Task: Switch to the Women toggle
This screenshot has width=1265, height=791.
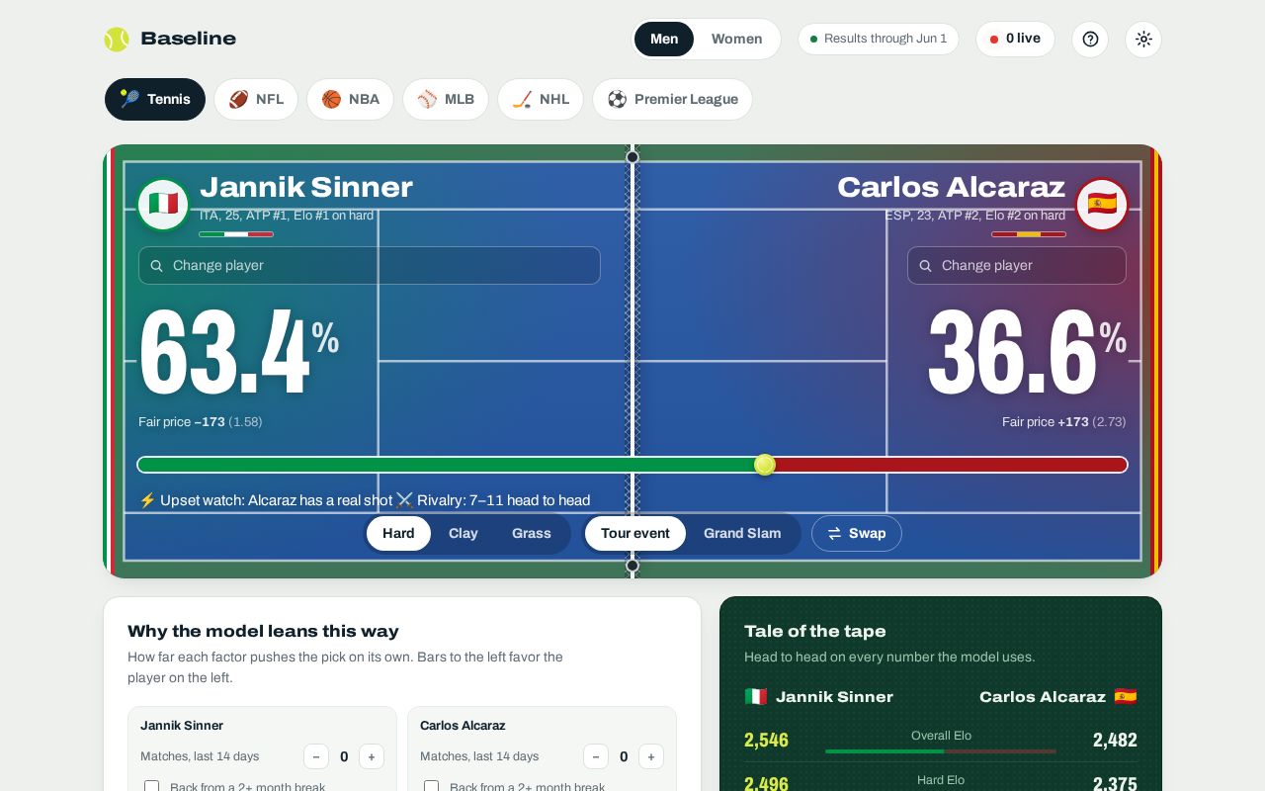Action: (736, 40)
